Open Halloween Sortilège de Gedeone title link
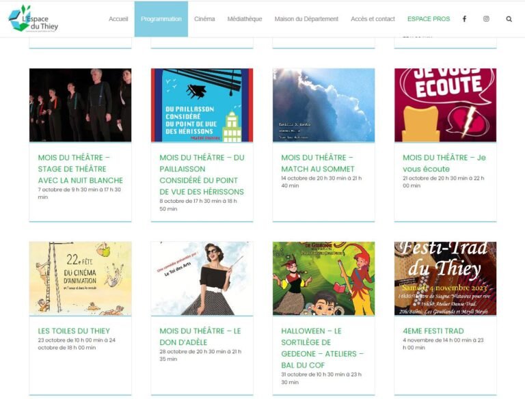Image resolution: width=525 pixels, height=399 pixels. pos(323,348)
